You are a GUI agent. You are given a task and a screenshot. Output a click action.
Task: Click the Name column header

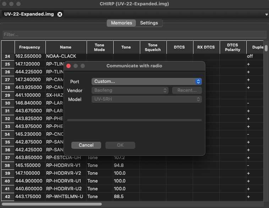pos(66,47)
